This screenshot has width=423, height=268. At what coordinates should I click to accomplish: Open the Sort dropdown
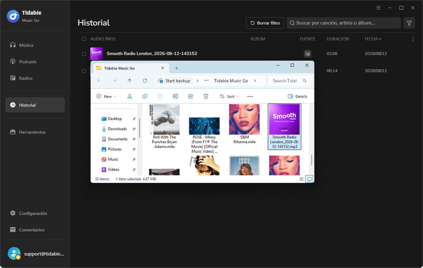click(229, 96)
